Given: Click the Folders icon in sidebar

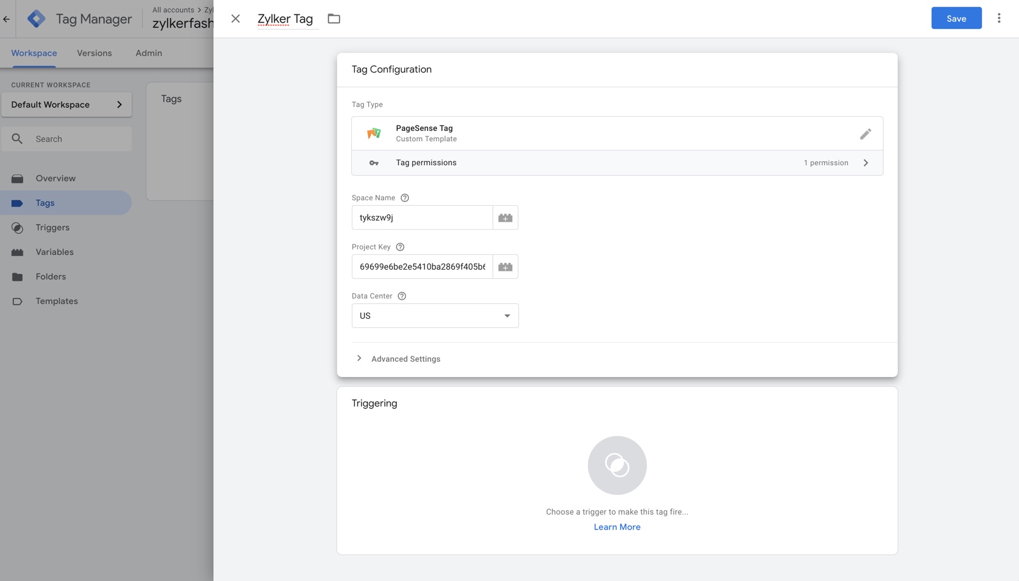Looking at the screenshot, I should point(17,277).
